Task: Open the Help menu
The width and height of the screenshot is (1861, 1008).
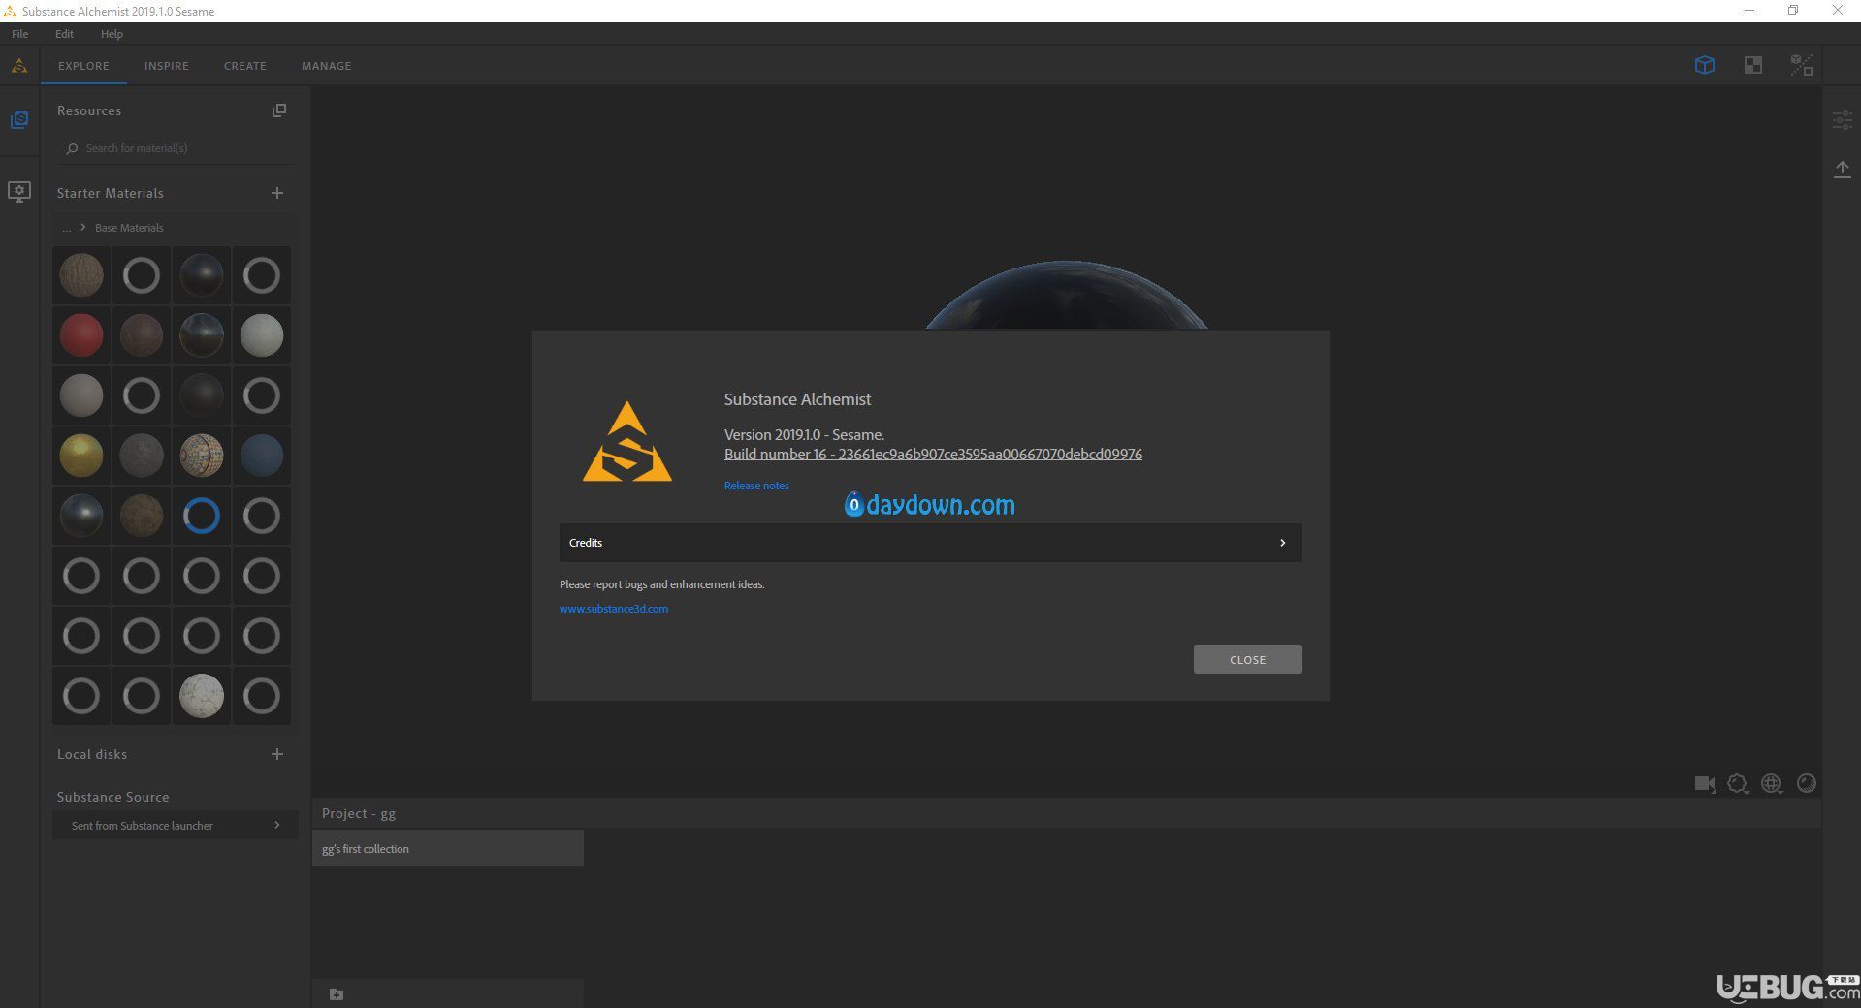Action: (112, 34)
